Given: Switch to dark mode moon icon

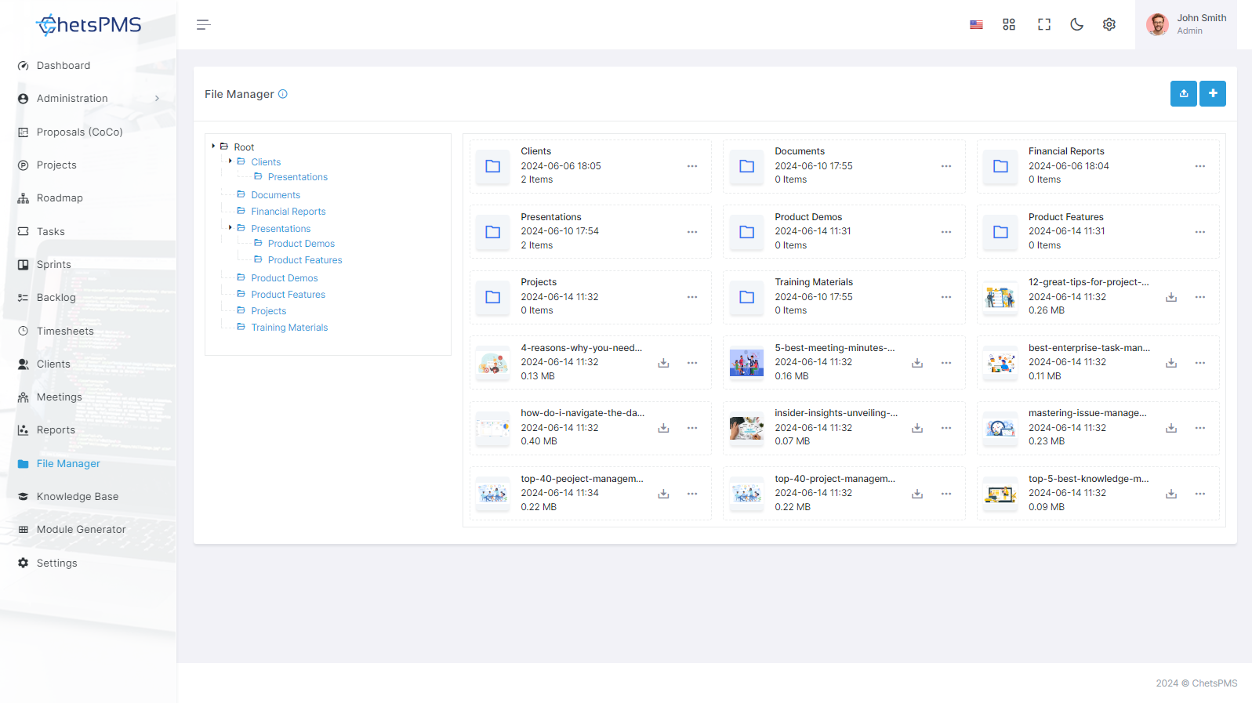Looking at the screenshot, I should click(x=1077, y=25).
